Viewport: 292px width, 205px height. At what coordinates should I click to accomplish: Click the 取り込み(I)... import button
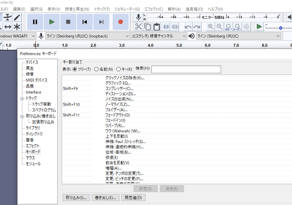tap(76, 198)
